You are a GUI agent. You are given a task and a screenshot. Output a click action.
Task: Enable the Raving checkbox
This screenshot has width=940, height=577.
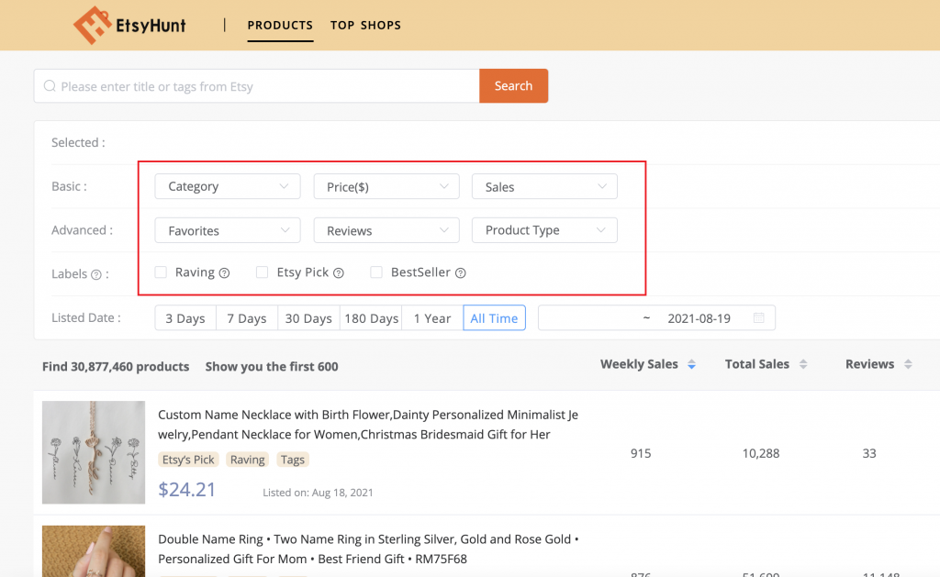tap(162, 272)
